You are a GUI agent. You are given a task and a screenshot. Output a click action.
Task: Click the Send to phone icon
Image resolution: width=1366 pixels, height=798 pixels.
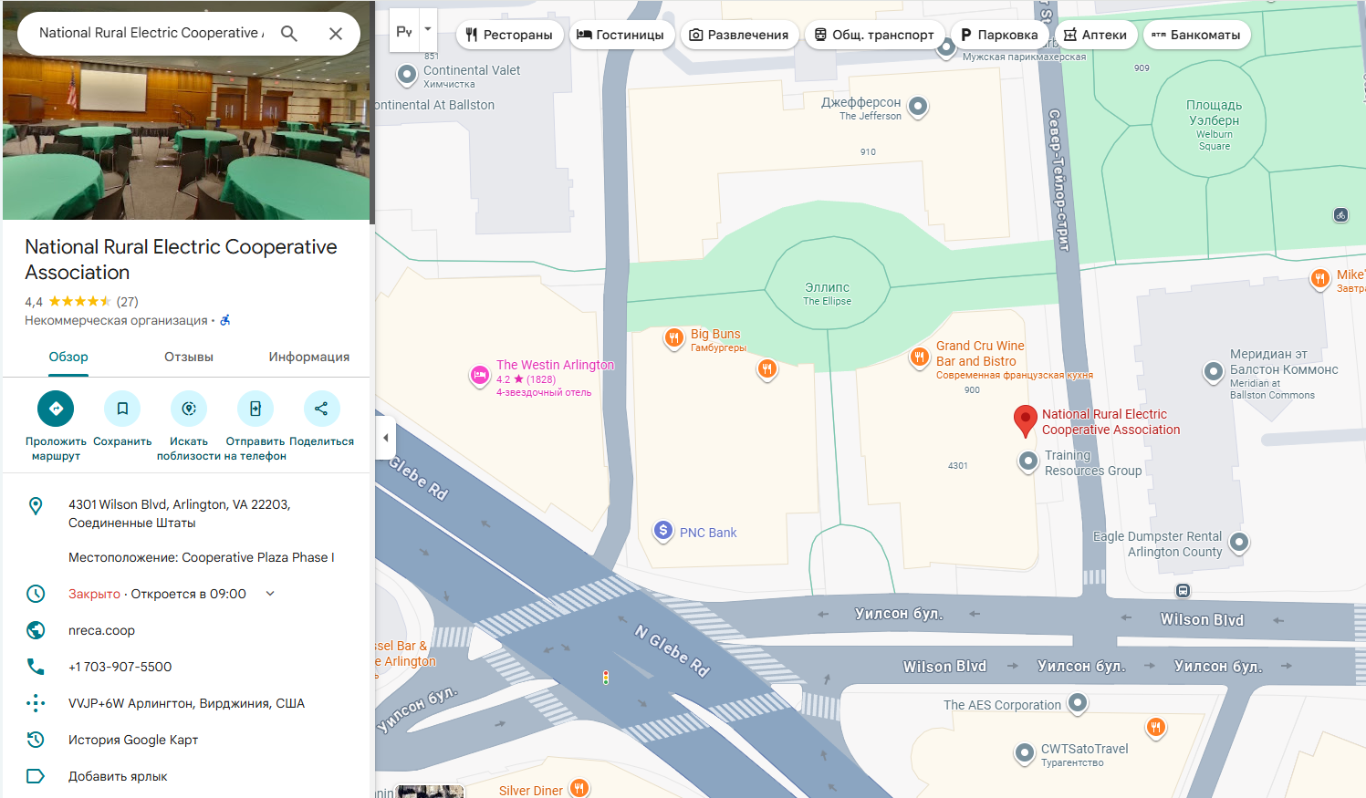tap(255, 409)
